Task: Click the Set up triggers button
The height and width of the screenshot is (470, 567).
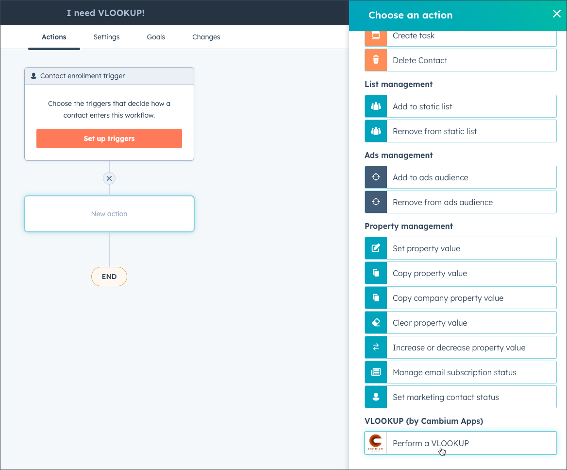Action: [x=109, y=139]
